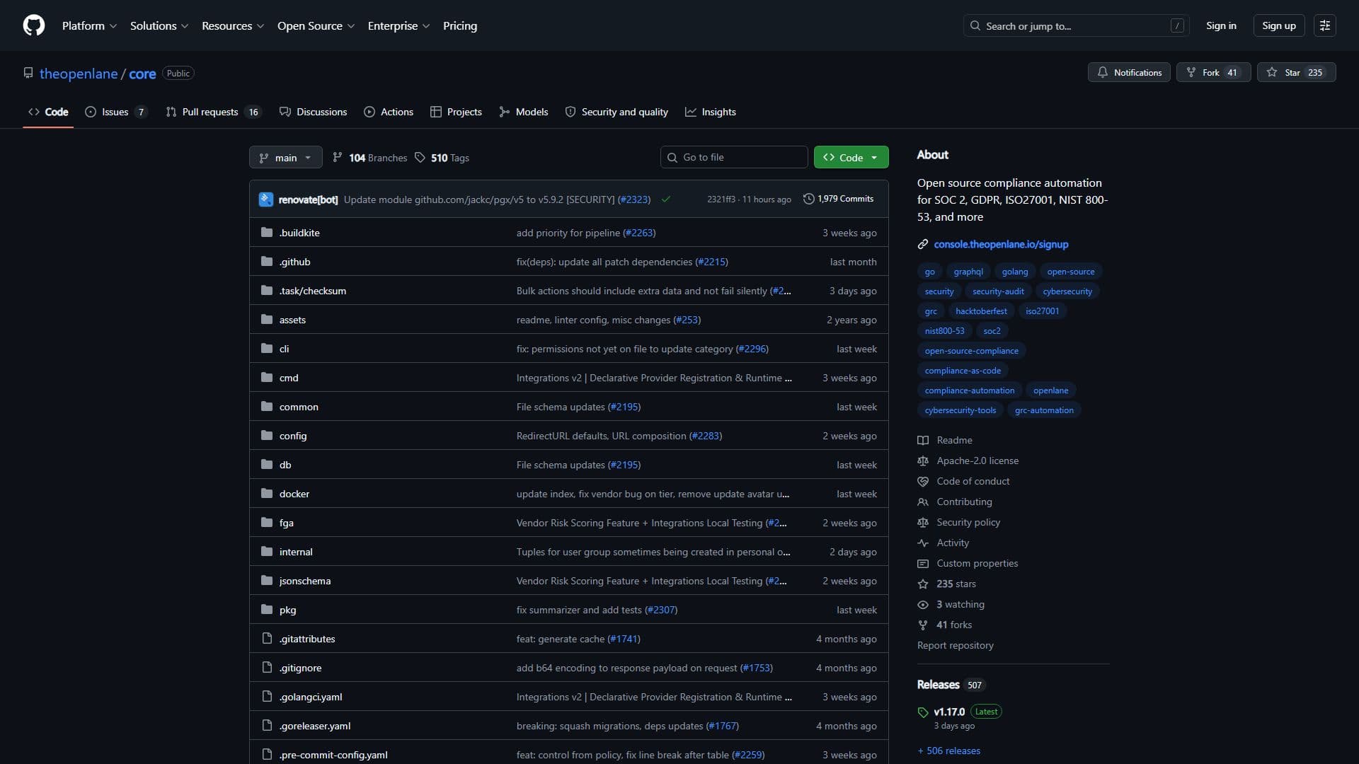Switch to the Projects tab
The image size is (1359, 764).
click(x=456, y=112)
